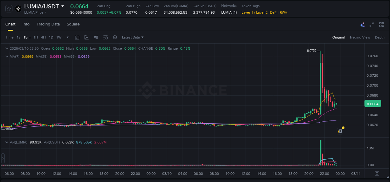Click the news marker with yellow dot
Screen dimensions: 390x182
pos(341,130)
